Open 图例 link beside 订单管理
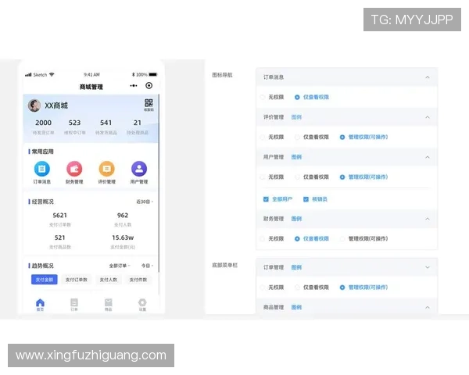469x375 pixels. (296, 267)
